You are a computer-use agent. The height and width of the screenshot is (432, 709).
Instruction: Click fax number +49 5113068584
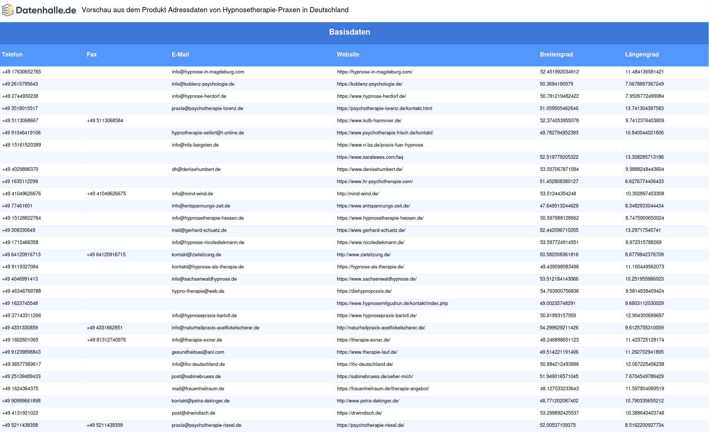[105, 121]
